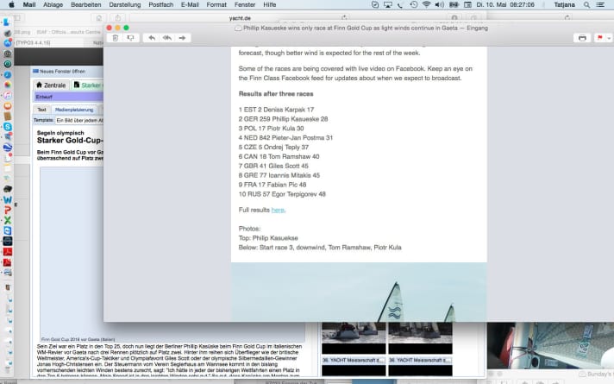Image resolution: width=614 pixels, height=384 pixels.
Task: Open the Format menu
Action: [216, 4]
